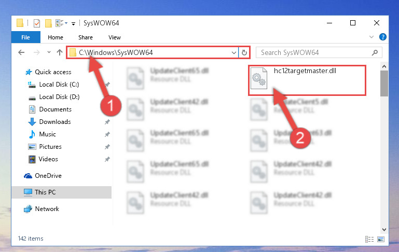Viewport: 399px width, 252px height.
Task: Unpin Music using its pin icon
Action: coord(107,134)
